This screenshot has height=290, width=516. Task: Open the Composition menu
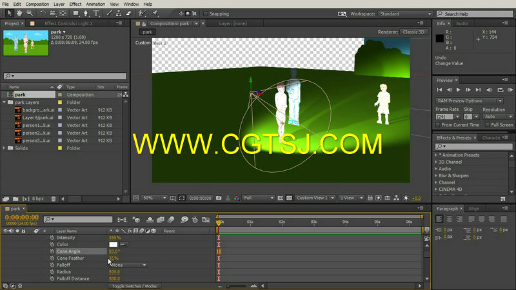pos(37,5)
